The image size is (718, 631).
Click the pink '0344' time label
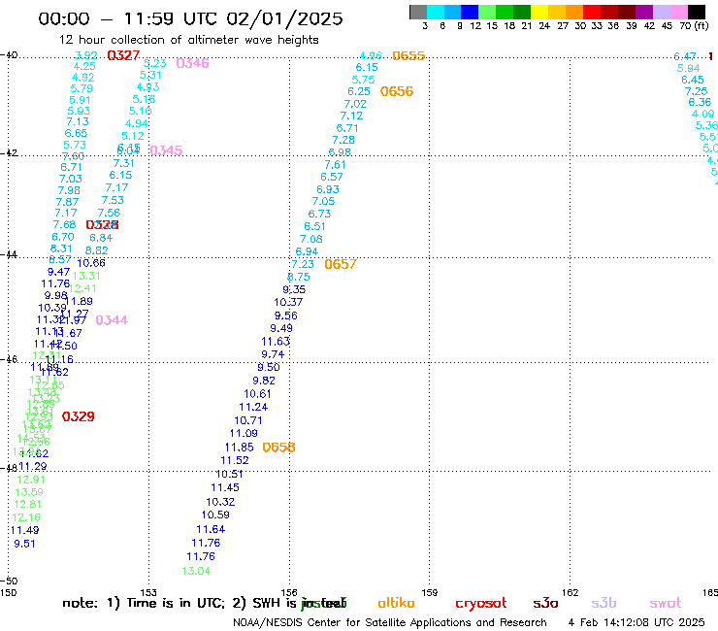pyautogui.click(x=112, y=320)
